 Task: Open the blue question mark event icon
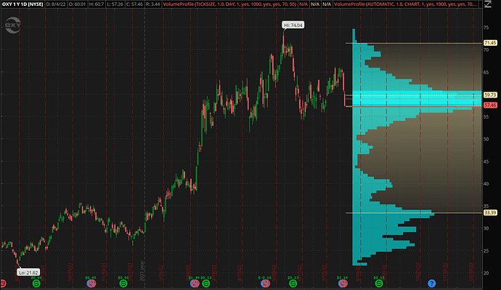(x=431, y=283)
